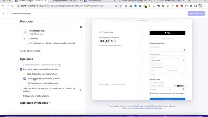Open the tab search chevron
Image resolution: width=208 pixels, height=117 pixels.
click(205, 1)
